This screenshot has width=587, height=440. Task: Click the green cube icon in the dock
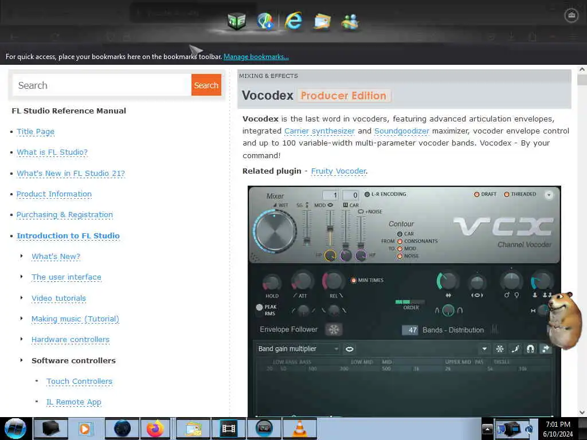click(237, 21)
